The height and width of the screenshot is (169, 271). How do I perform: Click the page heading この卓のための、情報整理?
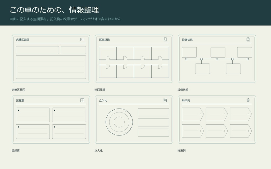tap(54, 10)
